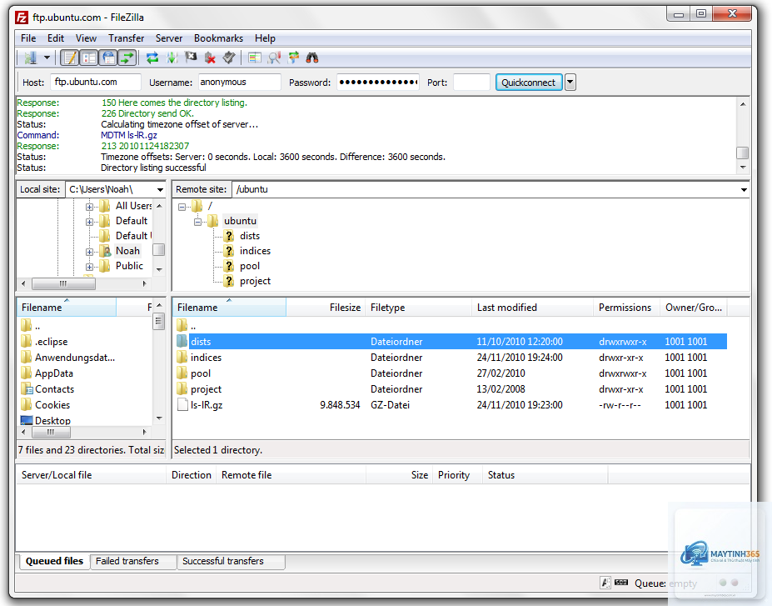
Task: Click the Port input field
Action: click(471, 83)
